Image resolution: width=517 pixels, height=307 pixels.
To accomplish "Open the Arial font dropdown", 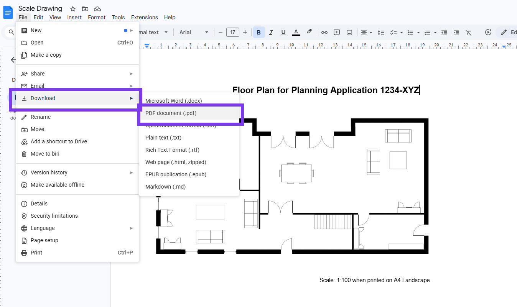I will [x=193, y=32].
